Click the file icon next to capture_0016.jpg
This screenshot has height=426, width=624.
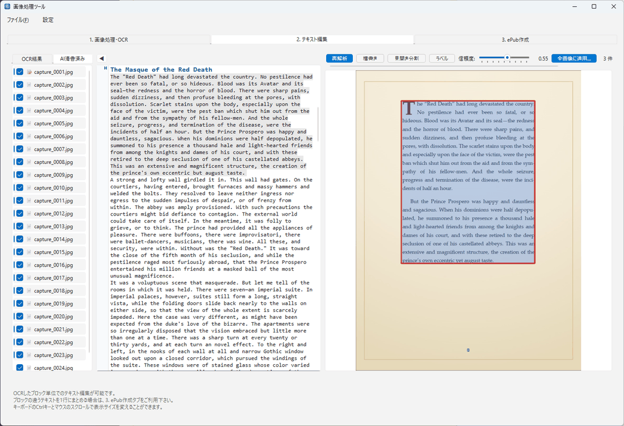pos(29,265)
